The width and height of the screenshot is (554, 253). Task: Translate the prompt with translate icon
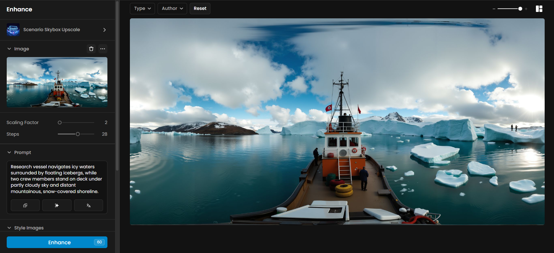click(88, 205)
